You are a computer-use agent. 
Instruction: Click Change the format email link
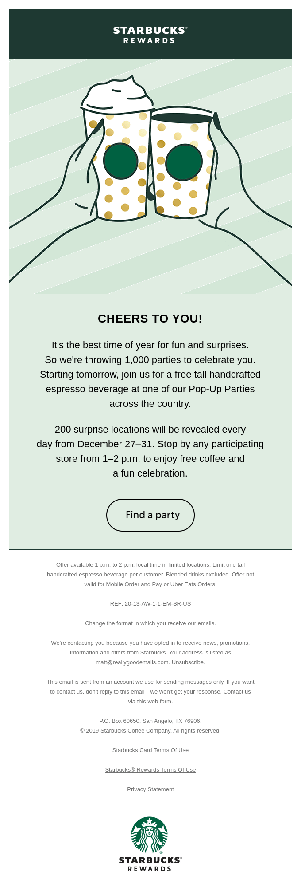(150, 623)
